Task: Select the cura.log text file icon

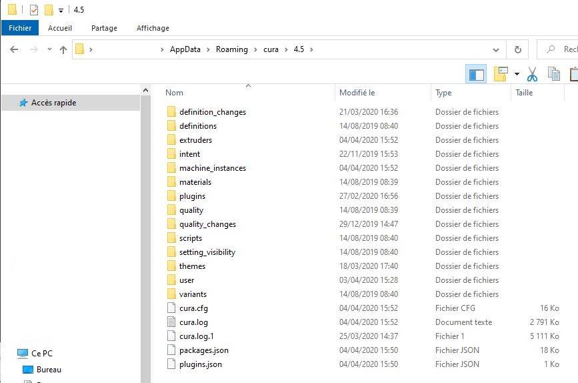Action: [x=171, y=322]
